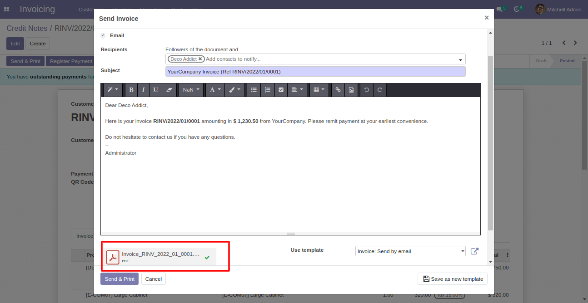
Task: Insert a numbered ordered list
Action: click(268, 90)
